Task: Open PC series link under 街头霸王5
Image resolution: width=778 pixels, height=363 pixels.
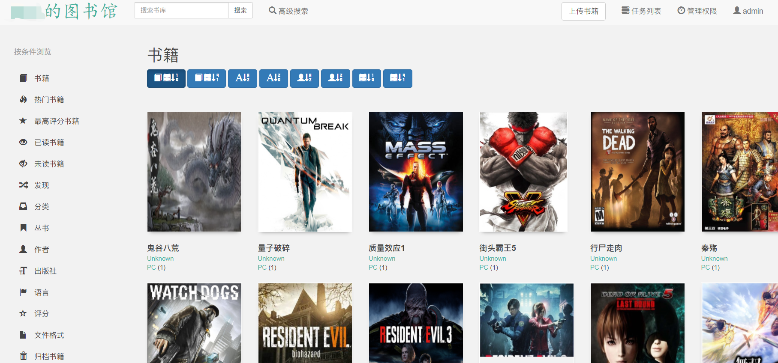Action: click(x=484, y=268)
